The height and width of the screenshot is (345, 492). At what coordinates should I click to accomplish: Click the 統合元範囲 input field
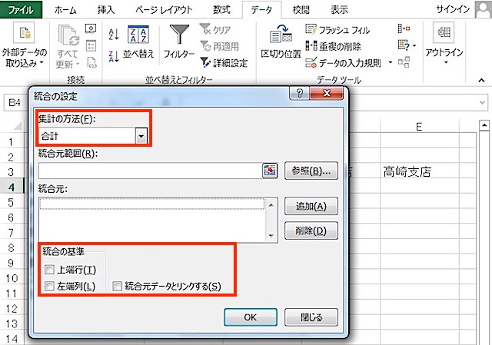pos(151,171)
